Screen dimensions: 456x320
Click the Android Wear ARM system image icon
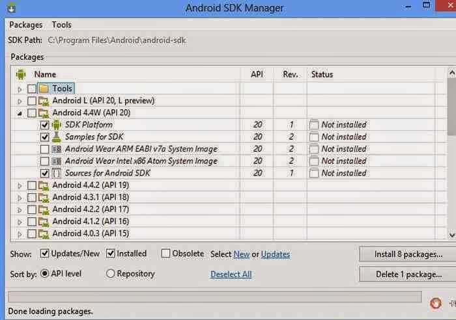(56, 149)
